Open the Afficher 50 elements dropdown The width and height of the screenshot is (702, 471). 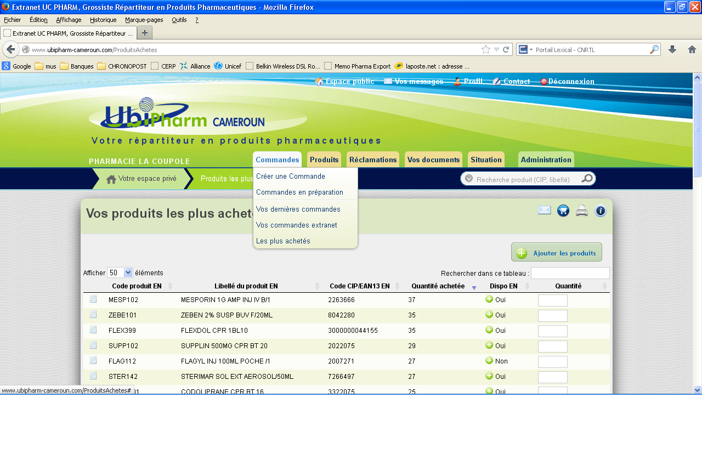click(x=120, y=273)
